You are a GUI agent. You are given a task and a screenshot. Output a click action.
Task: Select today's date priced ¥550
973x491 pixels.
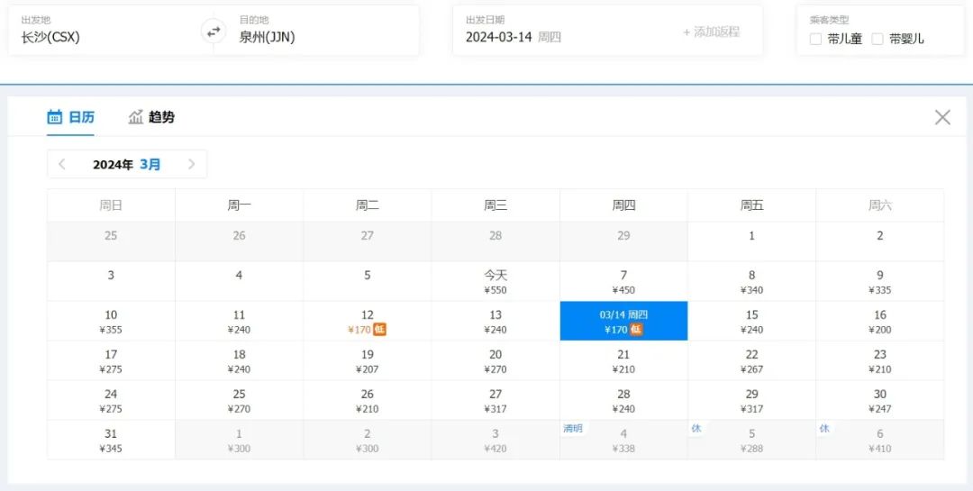click(x=496, y=281)
